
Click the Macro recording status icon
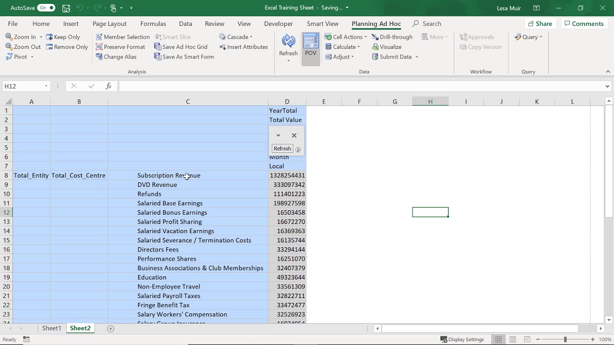click(26, 339)
